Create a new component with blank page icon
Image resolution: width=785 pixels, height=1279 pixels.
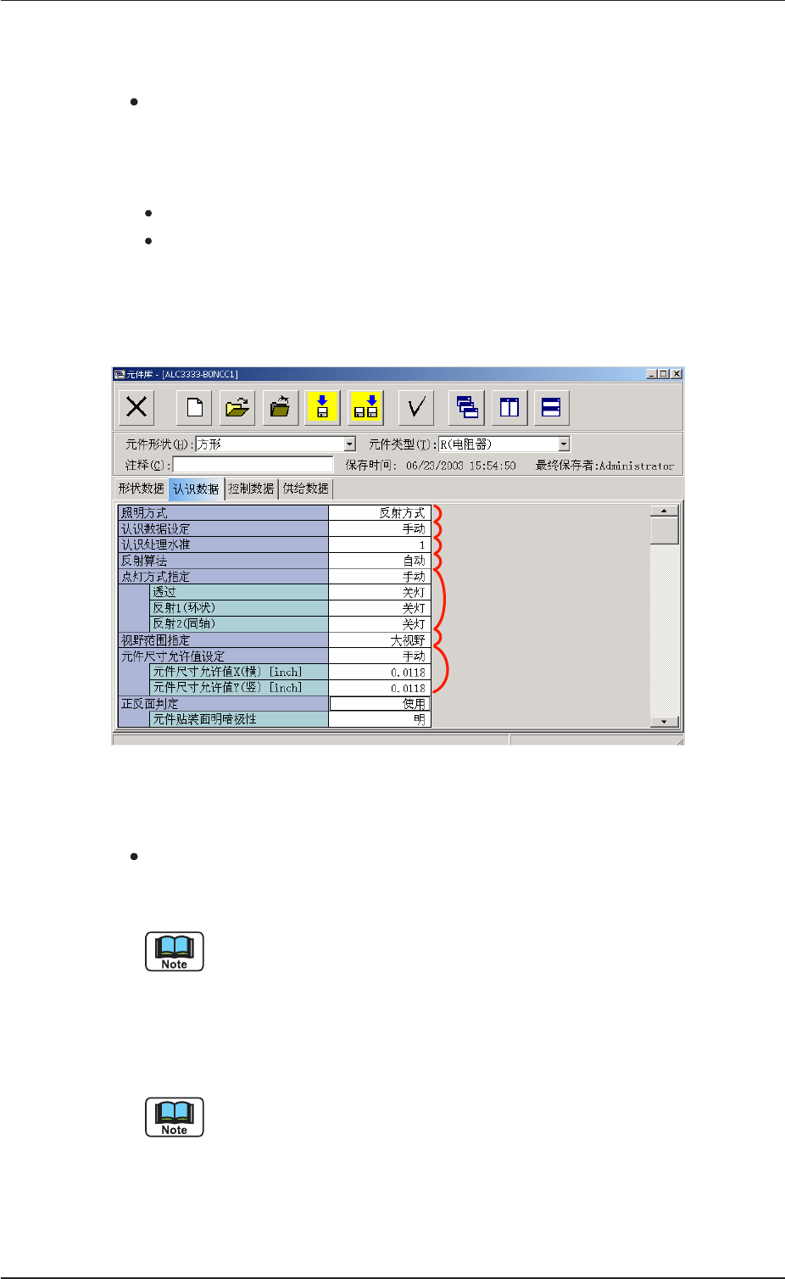194,408
